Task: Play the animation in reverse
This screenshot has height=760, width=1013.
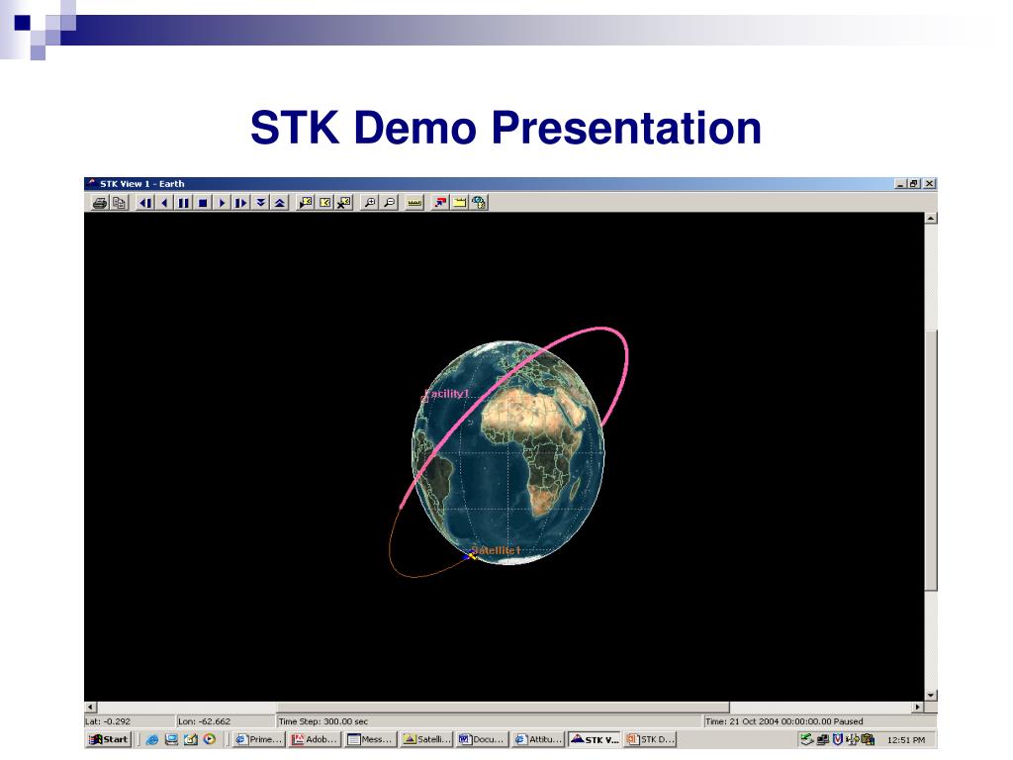Action: click(x=165, y=203)
